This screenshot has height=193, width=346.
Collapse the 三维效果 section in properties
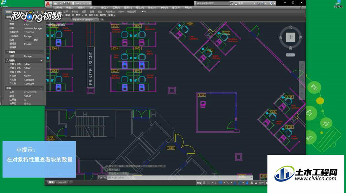(x=41, y=52)
